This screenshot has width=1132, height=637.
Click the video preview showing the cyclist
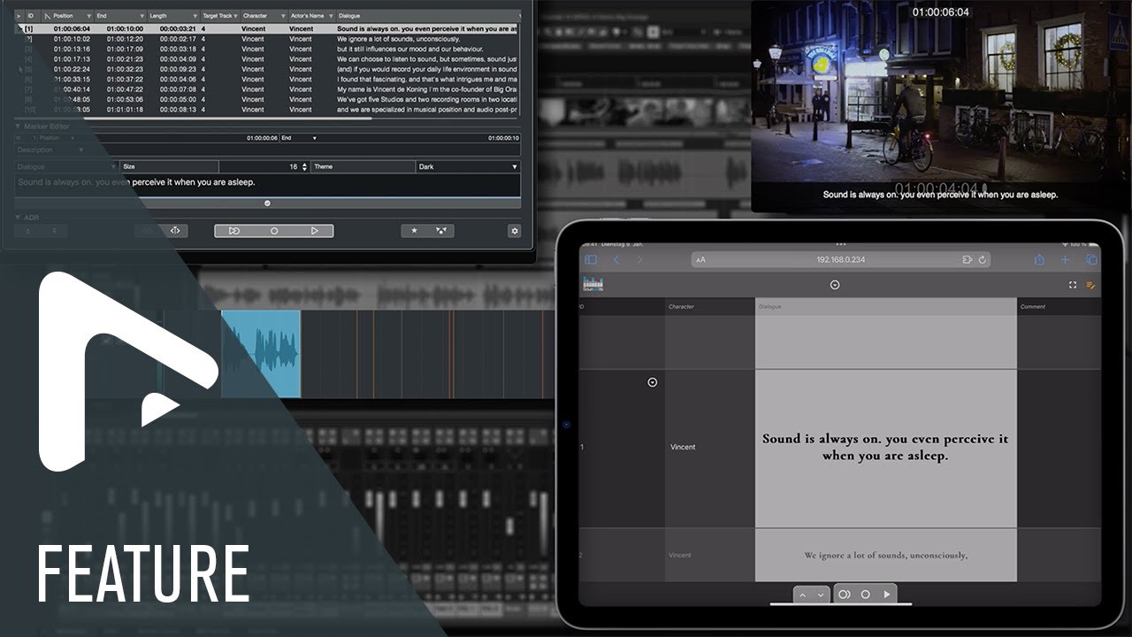click(x=941, y=106)
